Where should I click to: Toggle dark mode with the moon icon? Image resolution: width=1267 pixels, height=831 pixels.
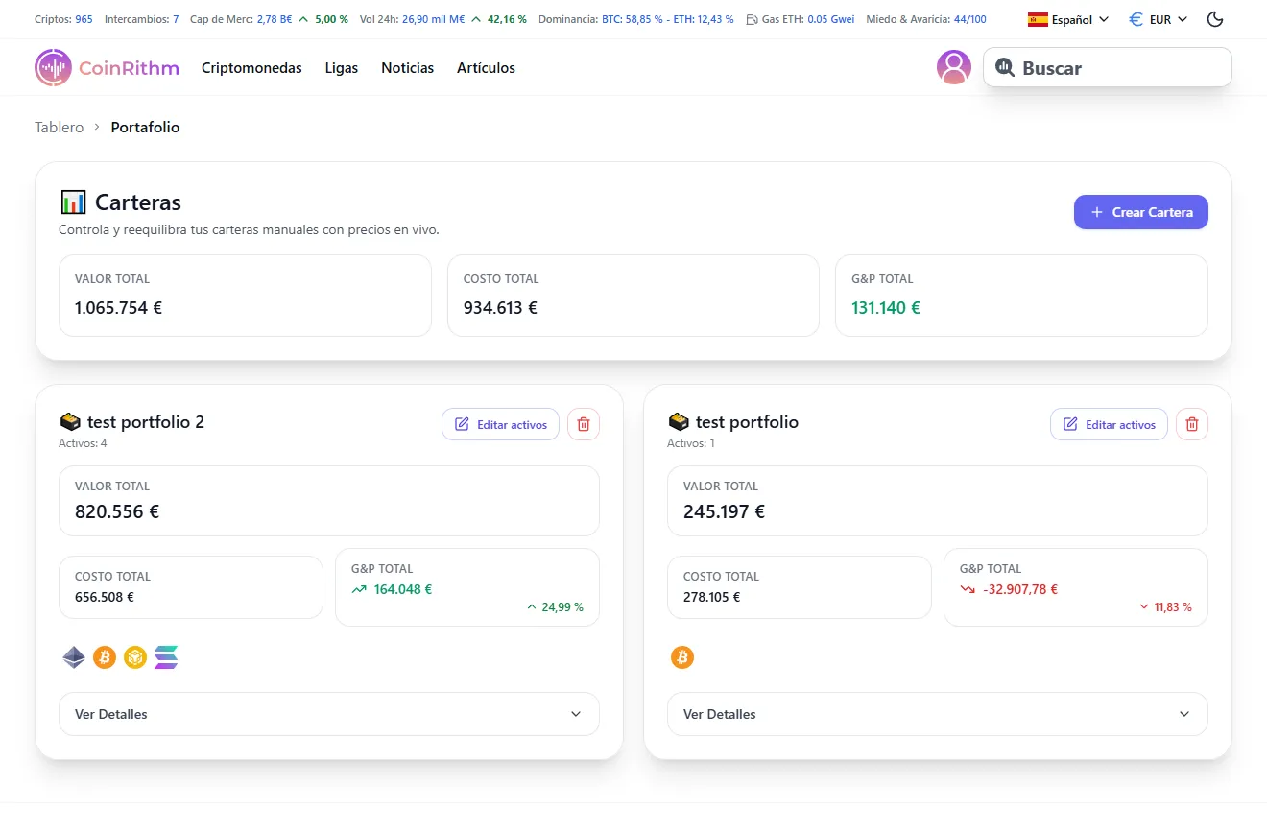point(1215,18)
